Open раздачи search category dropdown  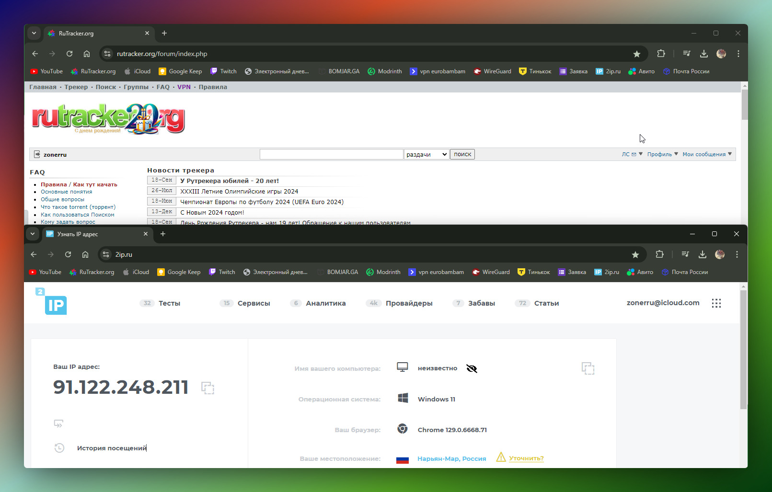(426, 154)
